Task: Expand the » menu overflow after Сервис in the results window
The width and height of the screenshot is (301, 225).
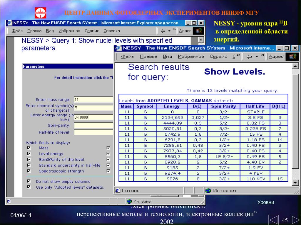Action: click(x=238, y=55)
